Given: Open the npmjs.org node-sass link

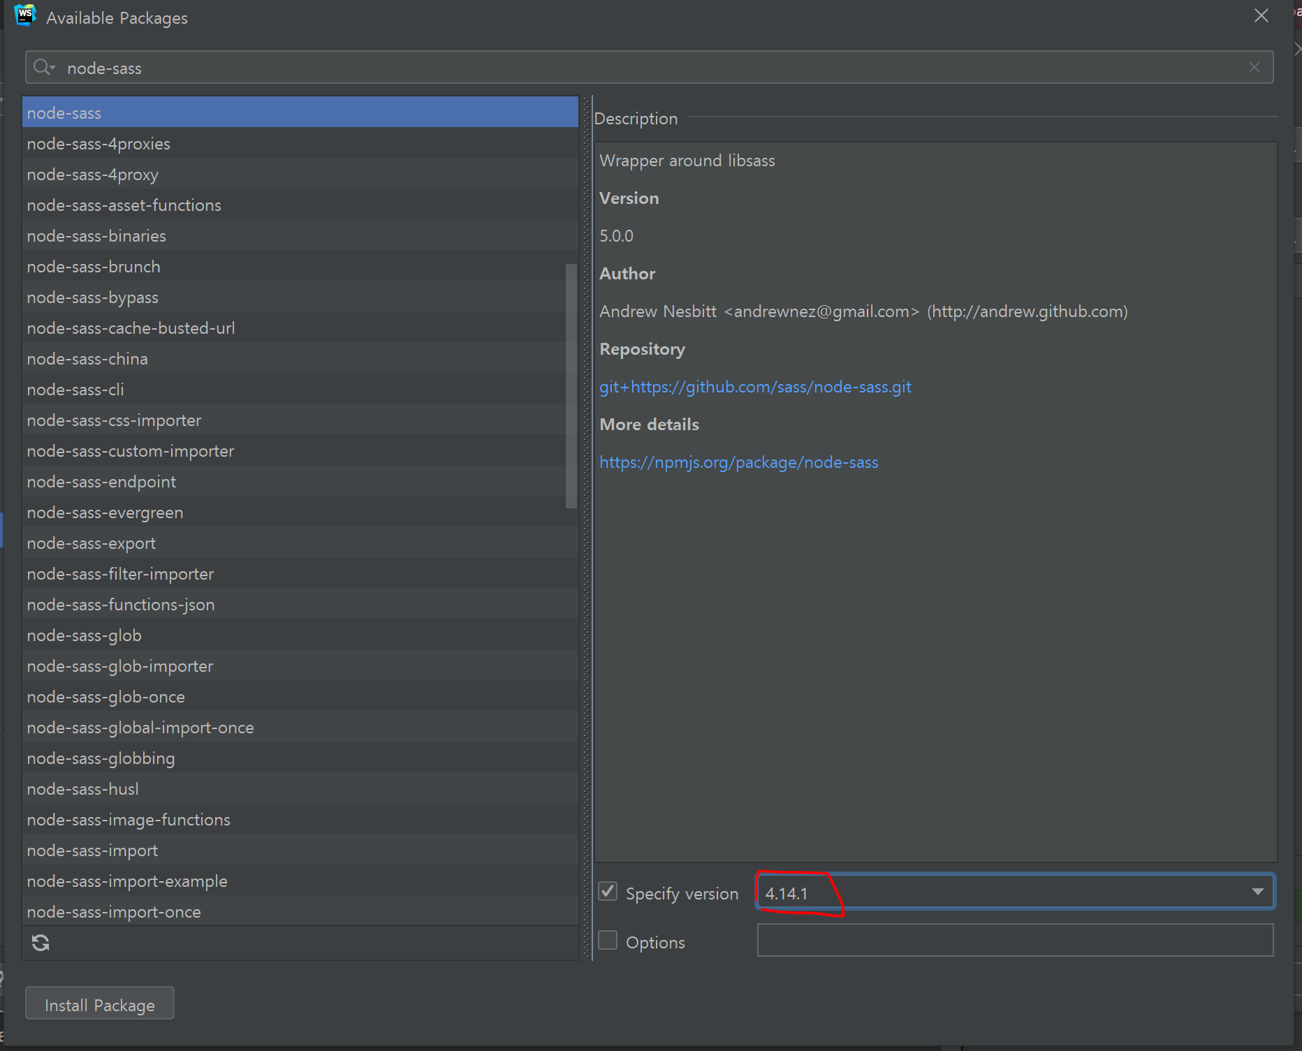Looking at the screenshot, I should coord(739,462).
